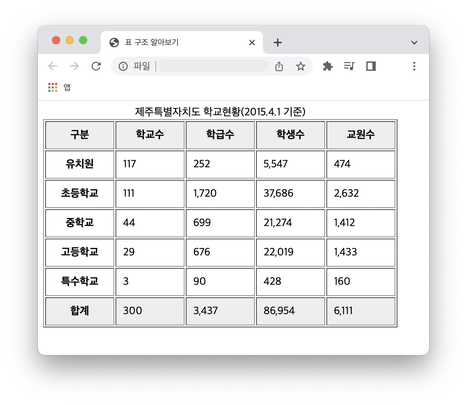The height and width of the screenshot is (405, 467).
Task: Click the cell showing 474
Action: click(x=361, y=164)
